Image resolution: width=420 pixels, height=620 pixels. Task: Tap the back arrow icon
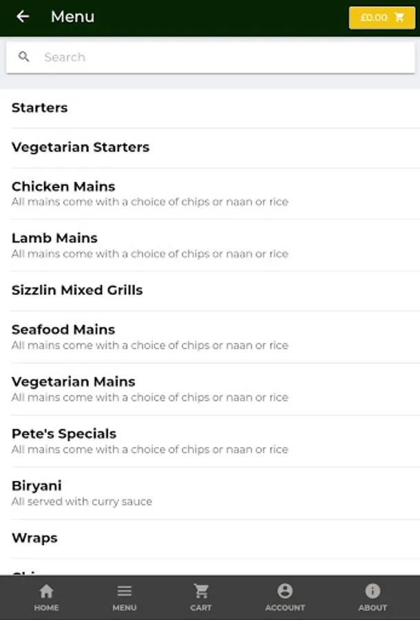[x=23, y=17]
